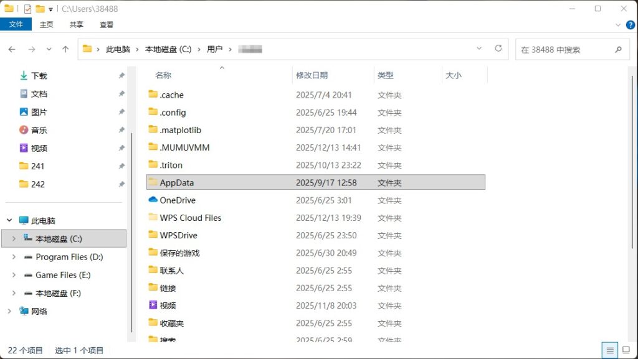Viewport: 638px width, 359px height.
Task: Open pinned folder 242
Action: 32,184
